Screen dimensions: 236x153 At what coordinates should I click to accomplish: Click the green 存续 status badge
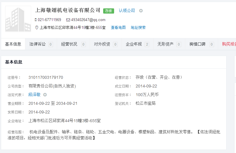click(x=108, y=11)
